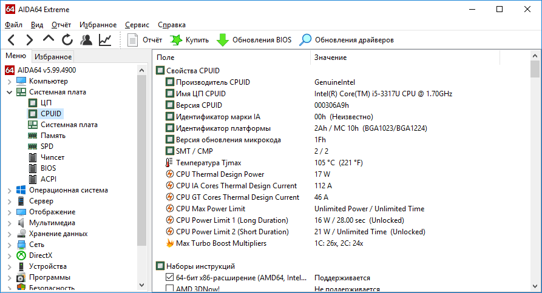542x293 pixels.
Task: Open the Справка menu
Action: coord(171,25)
